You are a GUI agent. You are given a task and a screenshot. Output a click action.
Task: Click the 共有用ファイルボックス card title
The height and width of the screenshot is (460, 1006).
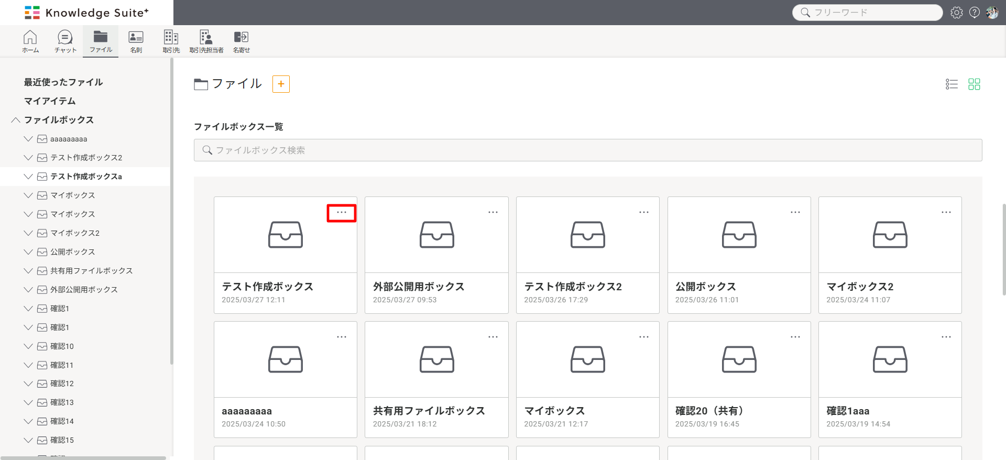[429, 411]
